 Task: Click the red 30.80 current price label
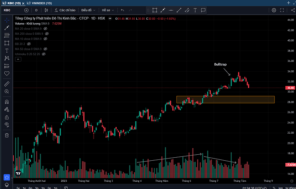point(290,88)
